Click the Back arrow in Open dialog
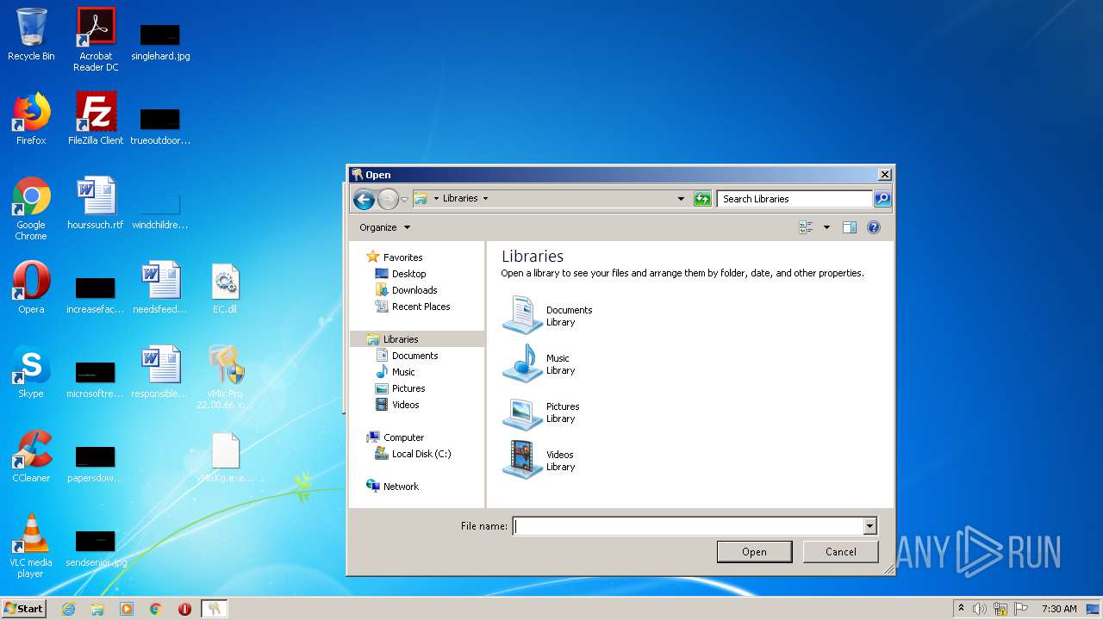 click(x=364, y=199)
